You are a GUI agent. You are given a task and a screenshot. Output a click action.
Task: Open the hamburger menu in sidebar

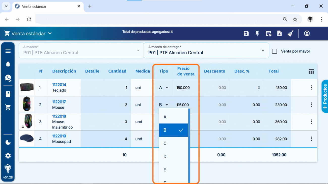(8, 51)
